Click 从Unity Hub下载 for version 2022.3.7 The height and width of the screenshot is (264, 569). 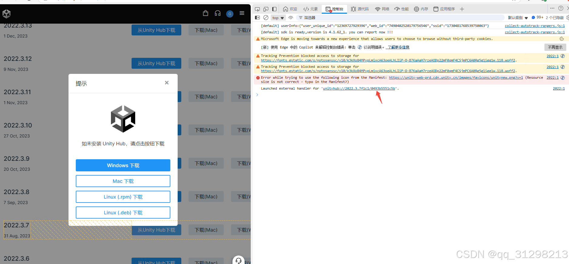tap(156, 230)
